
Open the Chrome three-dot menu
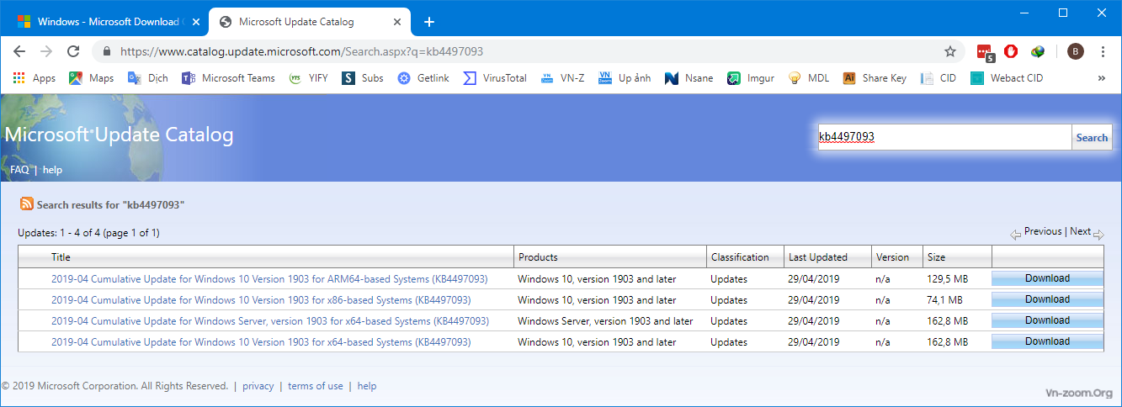pyautogui.click(x=1103, y=51)
